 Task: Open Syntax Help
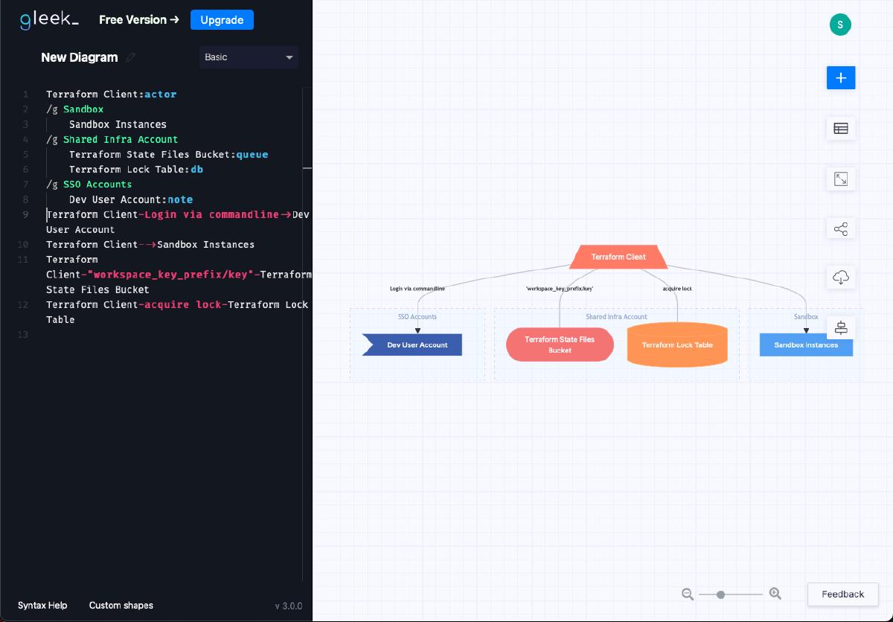(42, 606)
